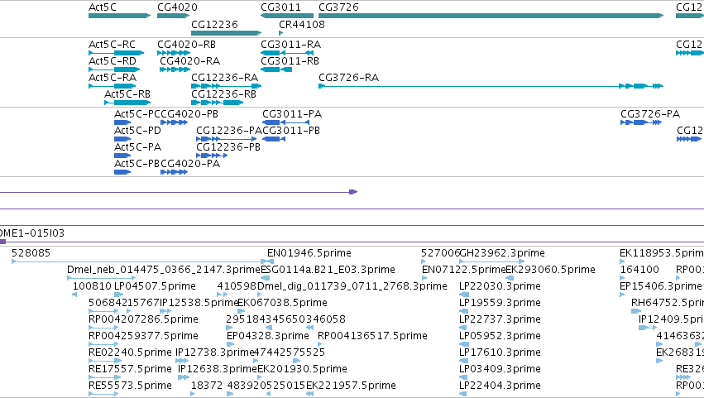Click EST label 'RP004136517.5prime'
Image resolution: width=704 pixels, height=398 pixels.
click(372, 337)
